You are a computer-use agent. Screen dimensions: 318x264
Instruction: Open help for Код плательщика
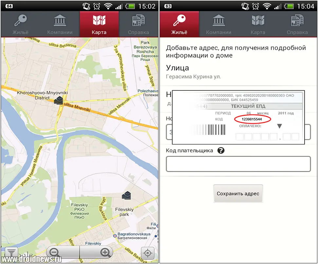tap(221, 150)
